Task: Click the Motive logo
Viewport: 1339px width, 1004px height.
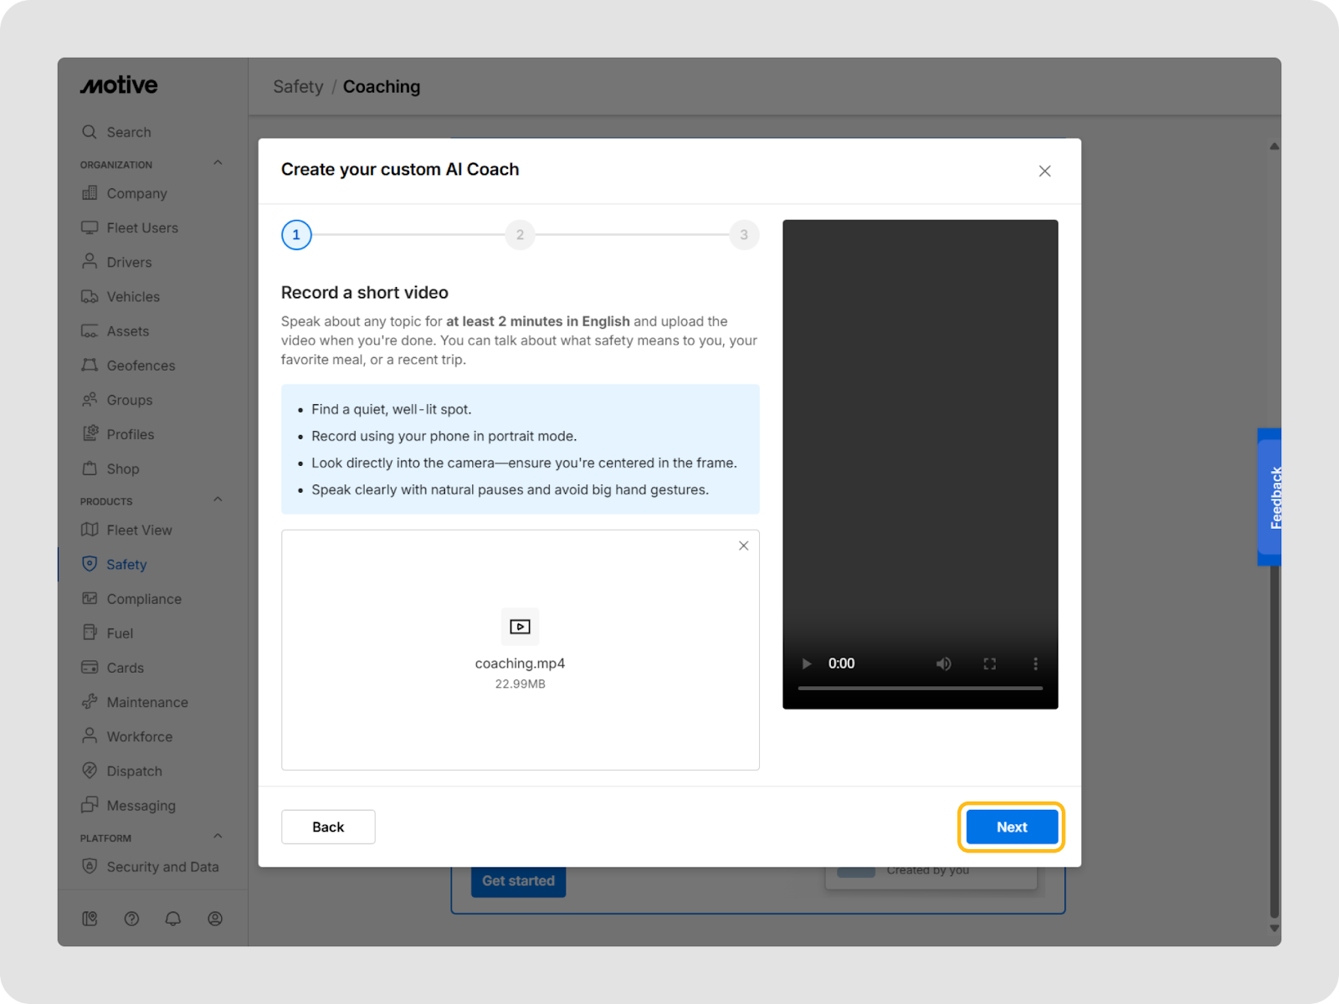Action: coord(119,85)
